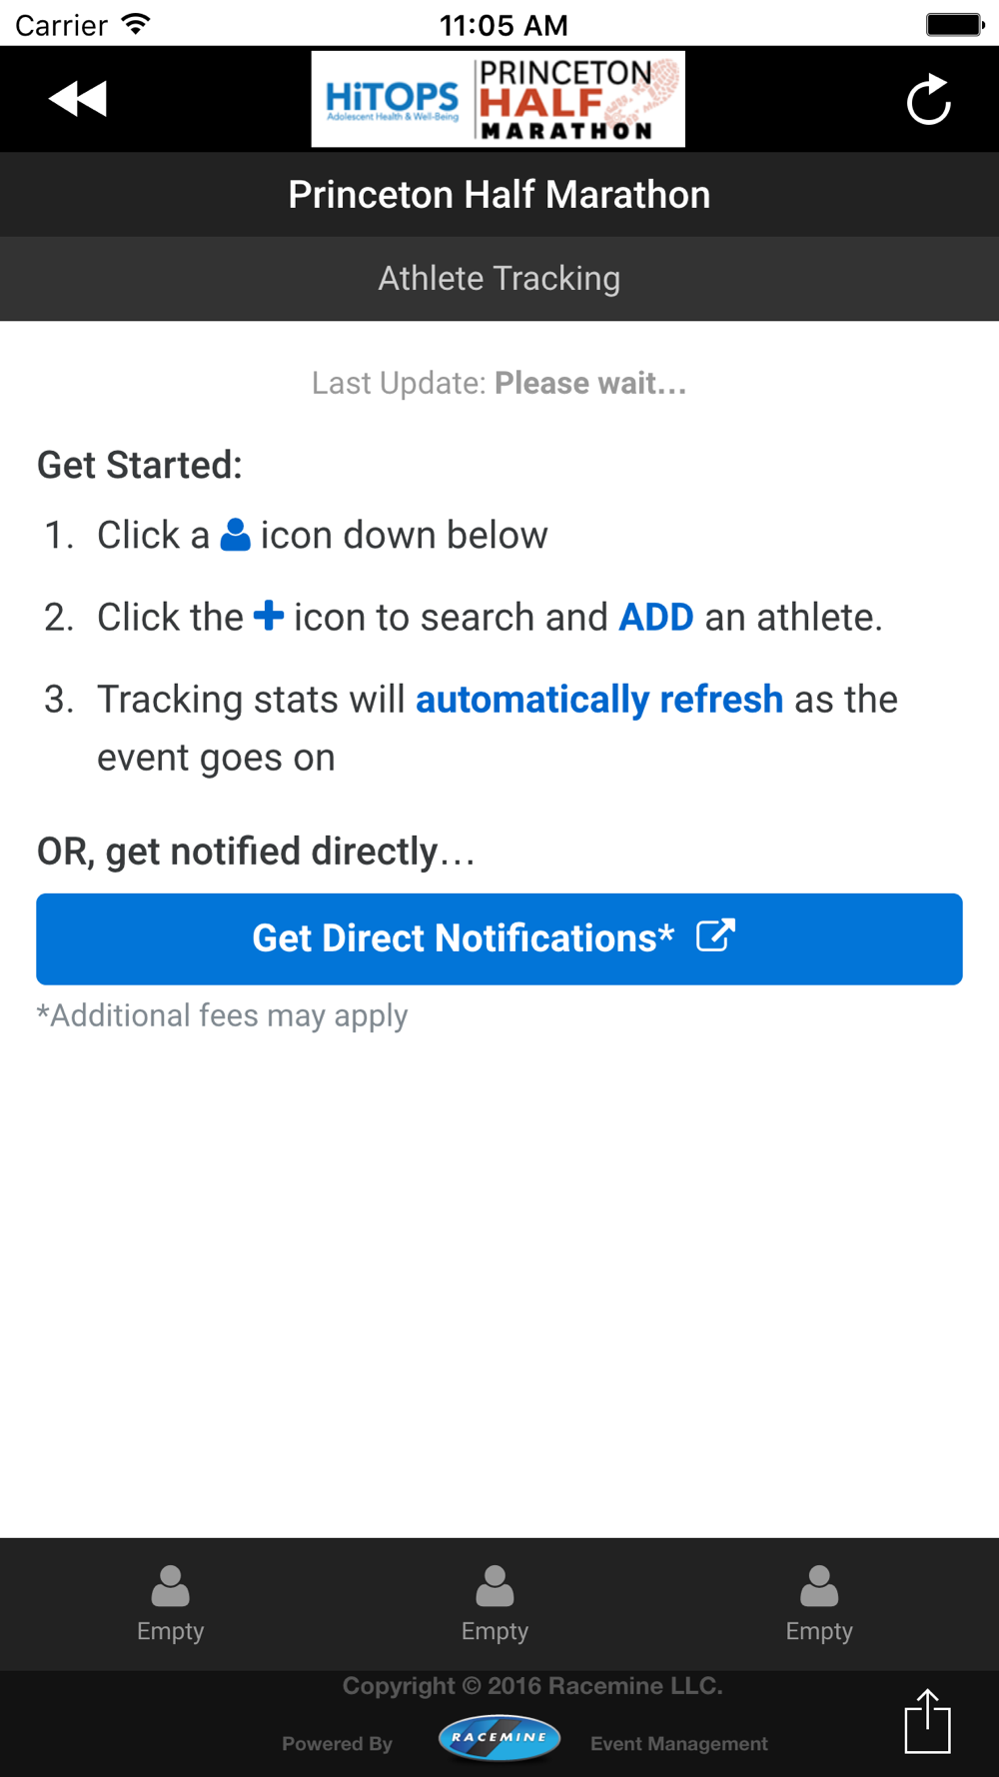The height and width of the screenshot is (1777, 999).
Task: Tap the Princeton Half Marathon title bar
Action: pyautogui.click(x=499, y=195)
